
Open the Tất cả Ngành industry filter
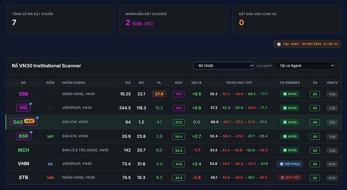pyautogui.click(x=305, y=65)
